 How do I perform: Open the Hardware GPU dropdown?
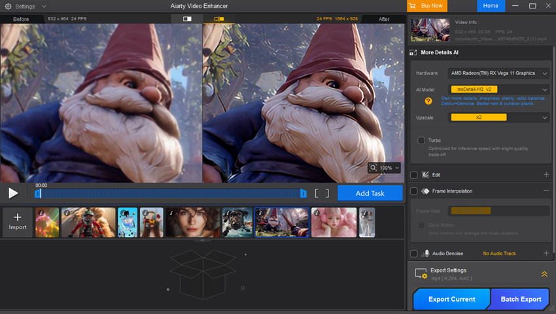tap(498, 73)
